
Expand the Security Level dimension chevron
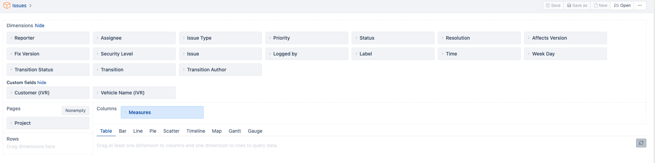[97, 54]
